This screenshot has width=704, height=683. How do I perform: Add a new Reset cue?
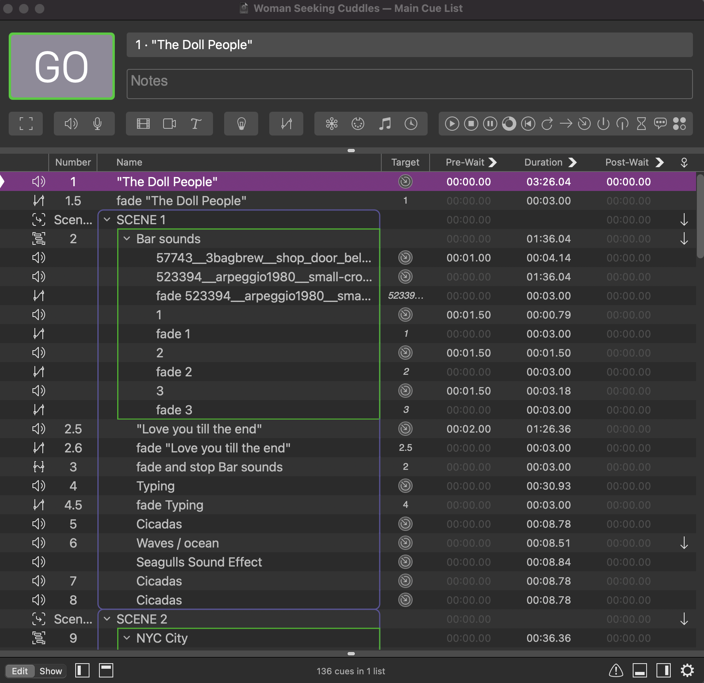pyautogui.click(x=528, y=124)
